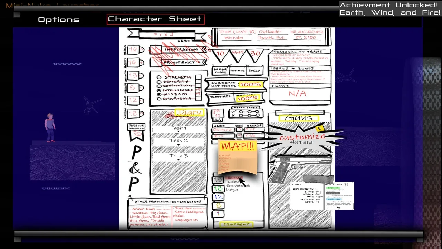Click the green 18 equipment counter

pyautogui.click(x=218, y=188)
